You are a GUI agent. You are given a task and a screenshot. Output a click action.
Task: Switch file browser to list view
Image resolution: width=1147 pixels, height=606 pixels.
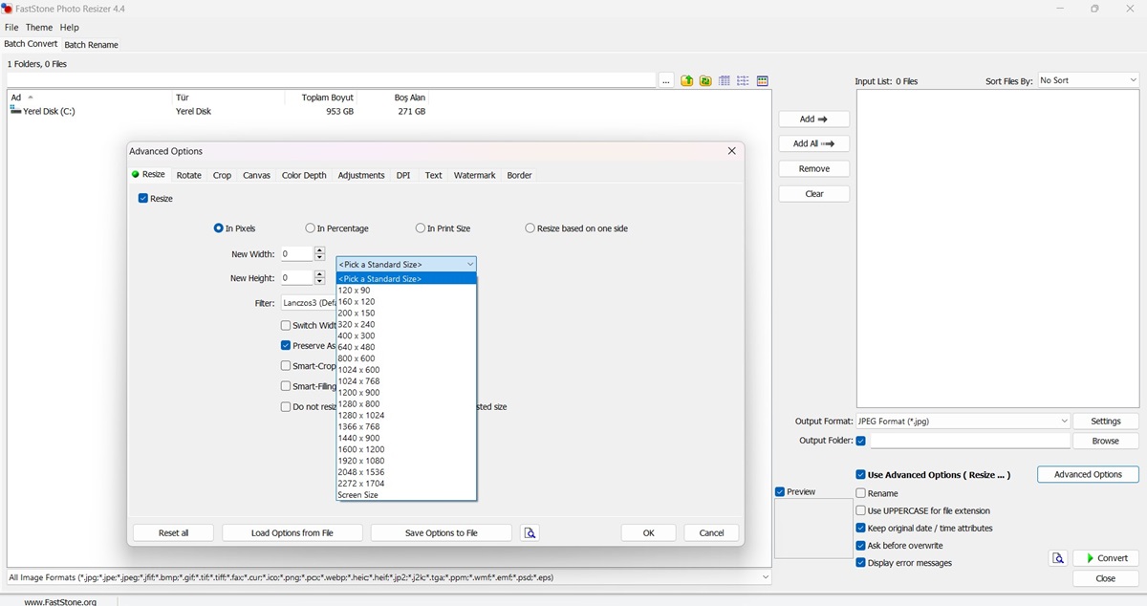[743, 81]
